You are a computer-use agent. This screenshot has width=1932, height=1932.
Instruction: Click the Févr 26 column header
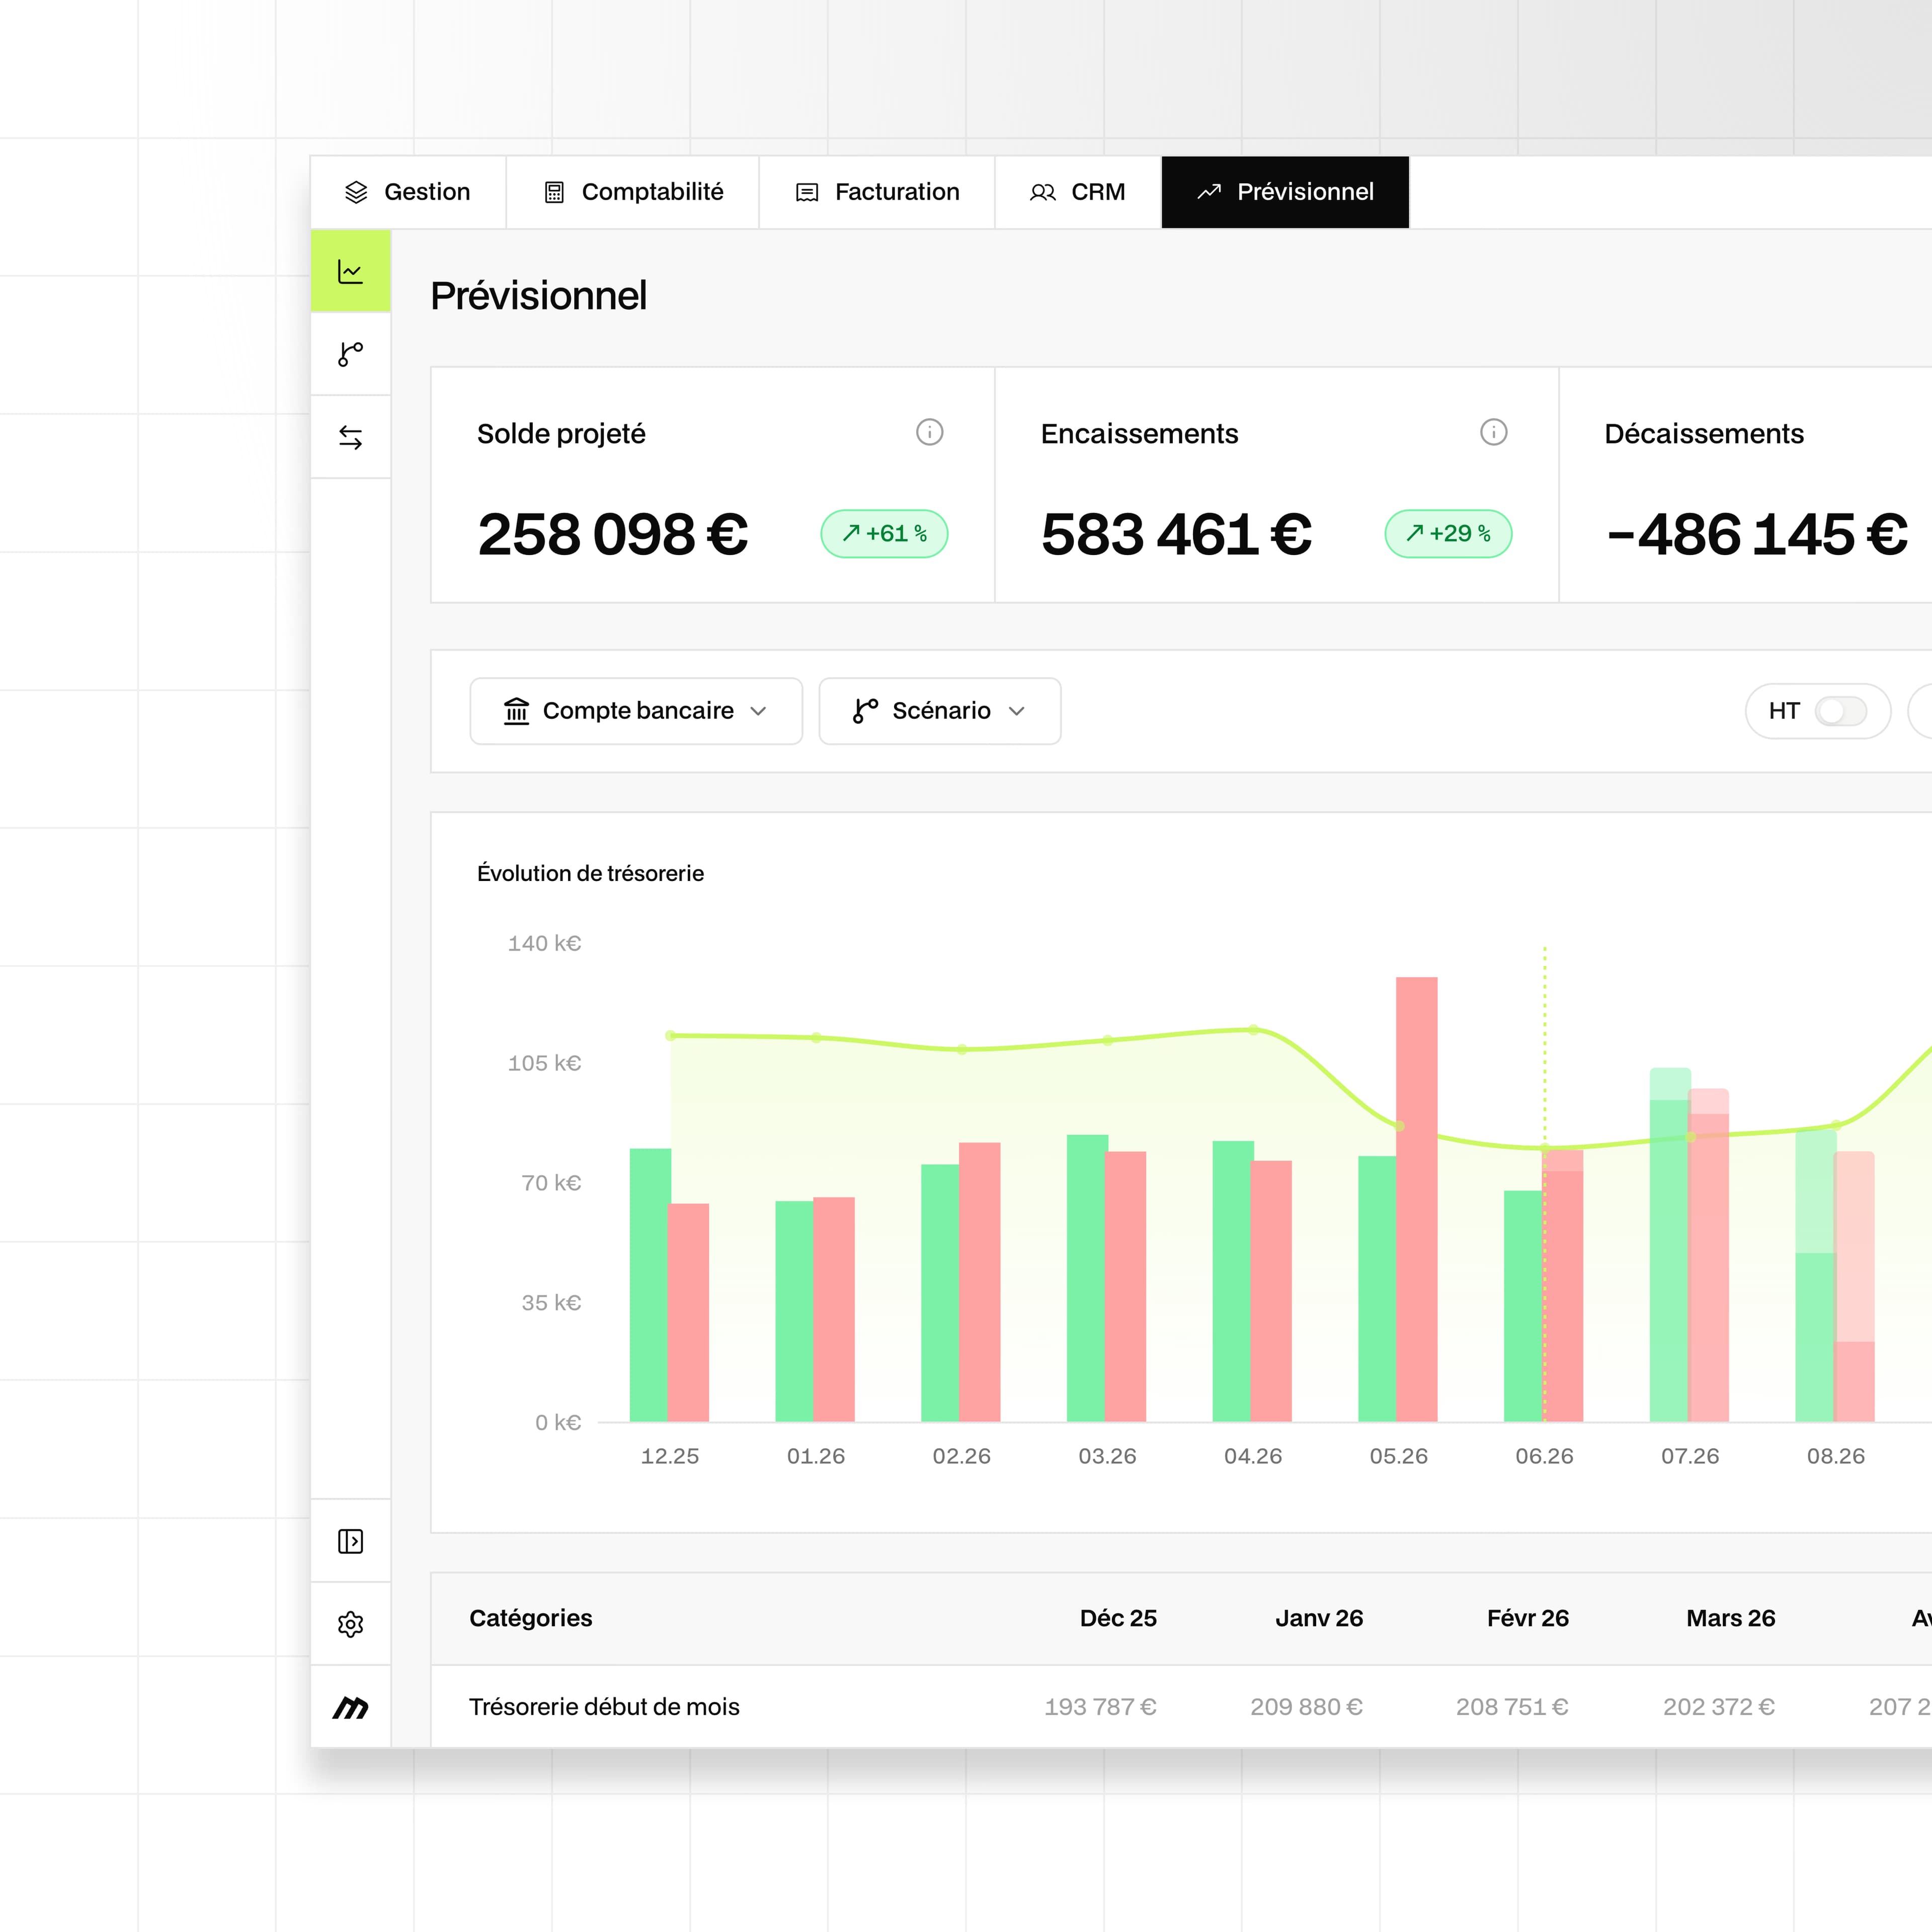1528,1618
